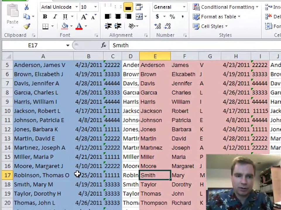281x210 pixels.
Task: Open Conditional Formatting menu
Action: point(225,7)
